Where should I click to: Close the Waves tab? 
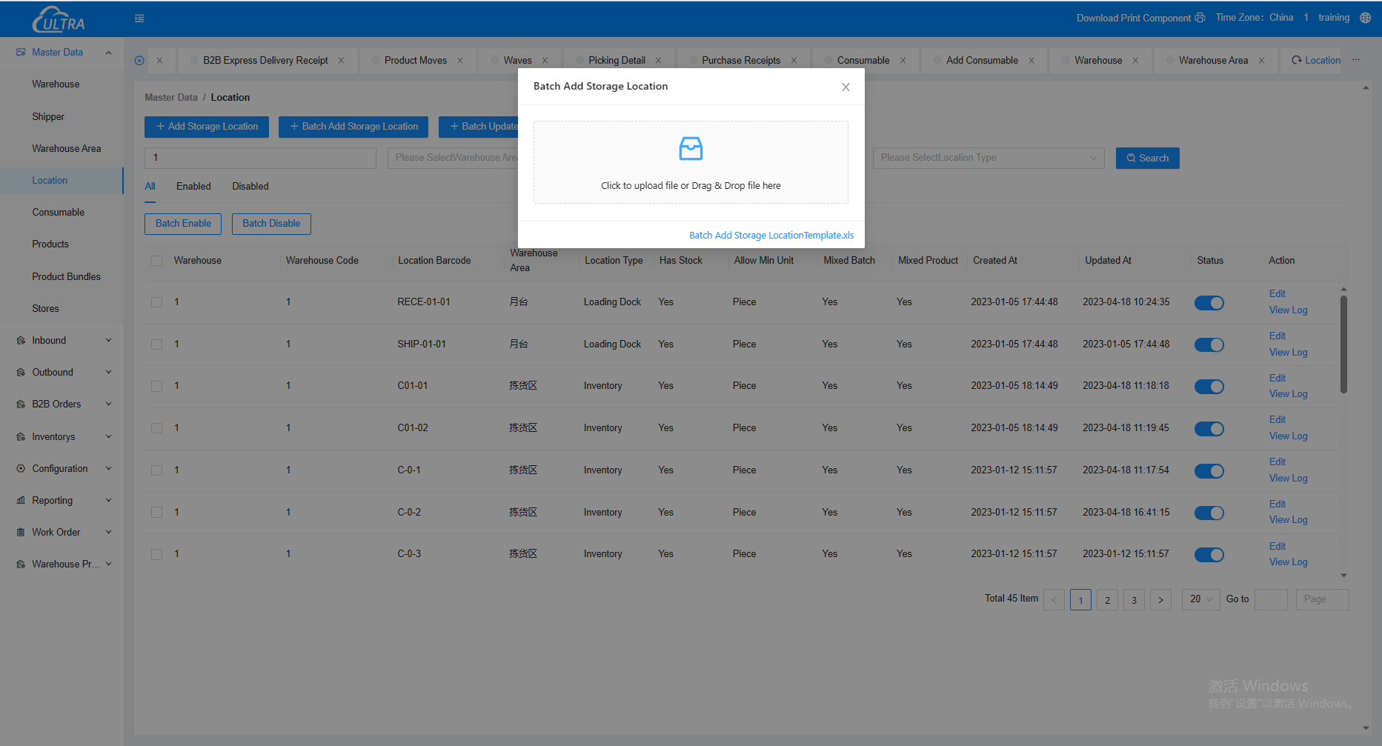point(545,61)
